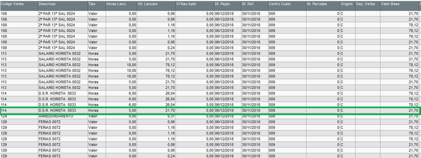
Task: Sort by Horas Lanc. column header
Action: [x=121, y=6]
